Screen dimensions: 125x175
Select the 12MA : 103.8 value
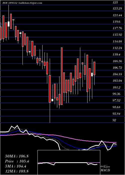pos(17,171)
